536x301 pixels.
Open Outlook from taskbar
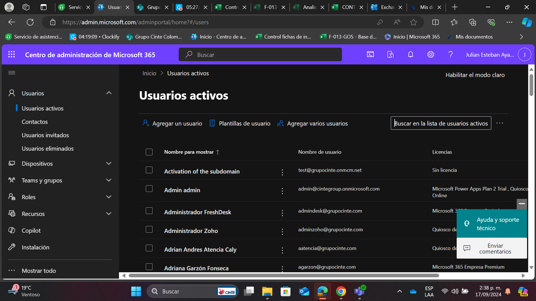pos(304,291)
